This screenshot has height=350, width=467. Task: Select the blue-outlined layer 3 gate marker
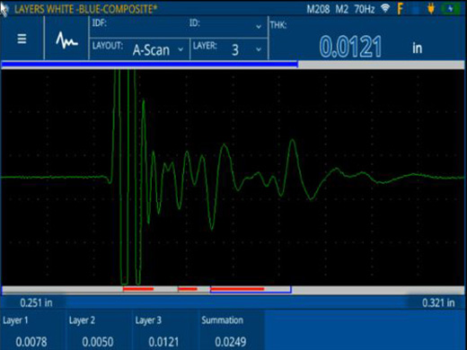coord(251,289)
